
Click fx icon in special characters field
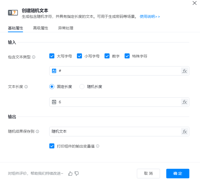[184, 71]
